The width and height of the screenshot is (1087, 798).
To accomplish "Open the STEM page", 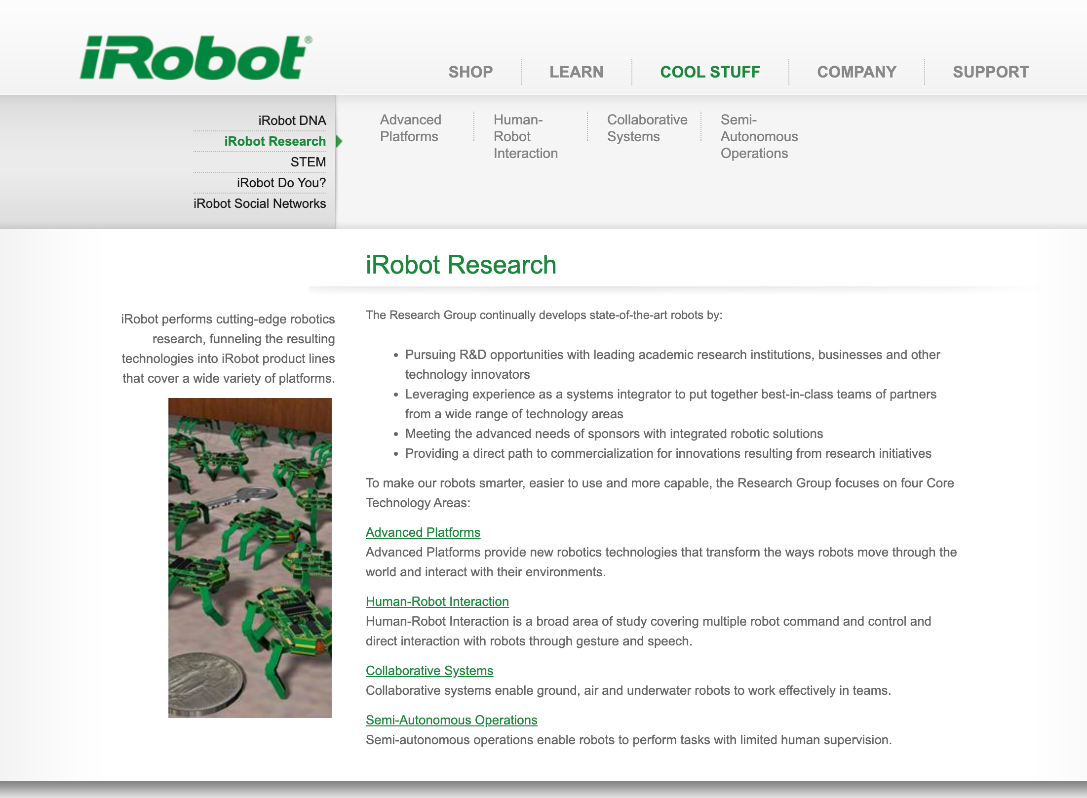I will pos(307,161).
